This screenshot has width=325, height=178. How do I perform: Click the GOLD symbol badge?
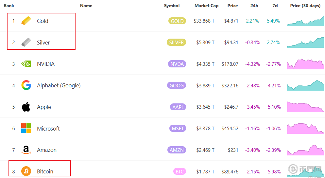tap(177, 21)
